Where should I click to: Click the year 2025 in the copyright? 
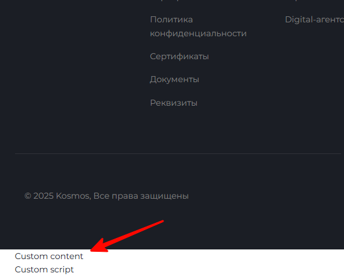point(43,196)
